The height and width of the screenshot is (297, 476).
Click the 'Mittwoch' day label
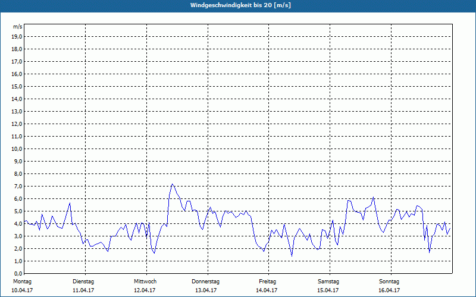click(145, 282)
